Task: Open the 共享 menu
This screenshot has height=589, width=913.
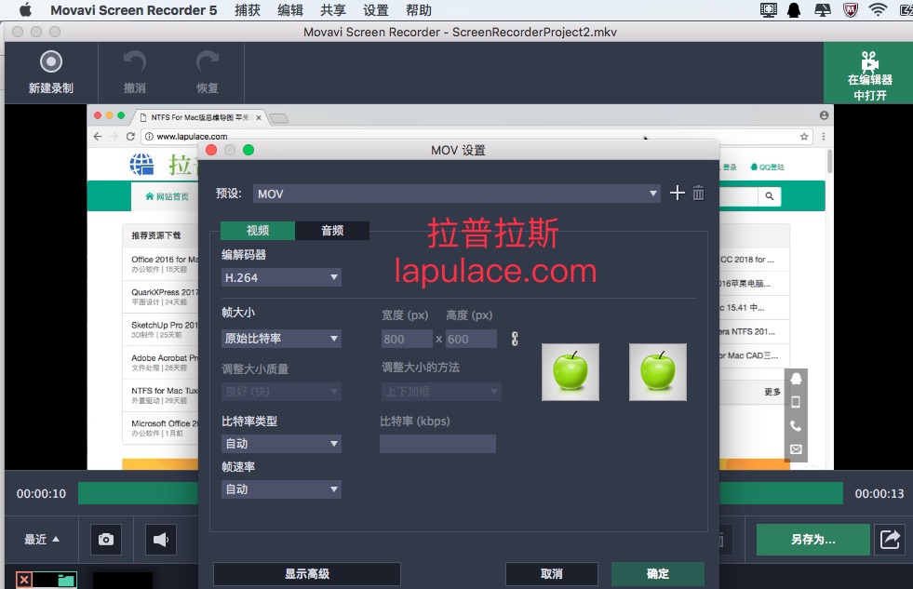Action: click(x=333, y=10)
